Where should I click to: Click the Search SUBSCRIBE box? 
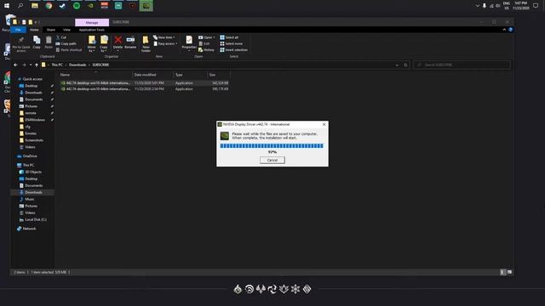462,65
